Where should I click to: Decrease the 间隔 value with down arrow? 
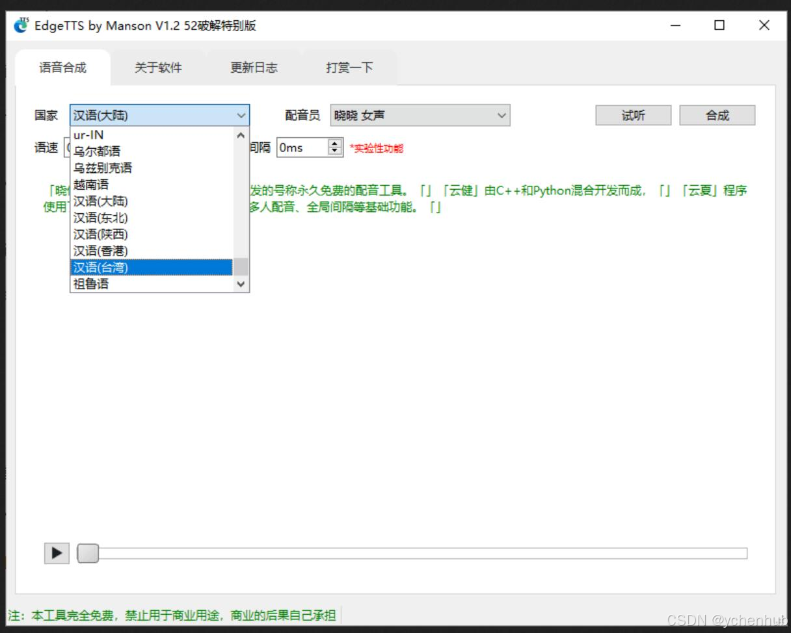click(335, 151)
